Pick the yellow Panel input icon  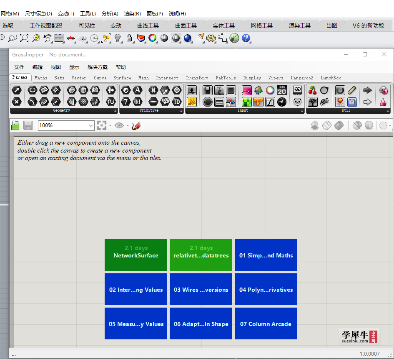point(192,102)
